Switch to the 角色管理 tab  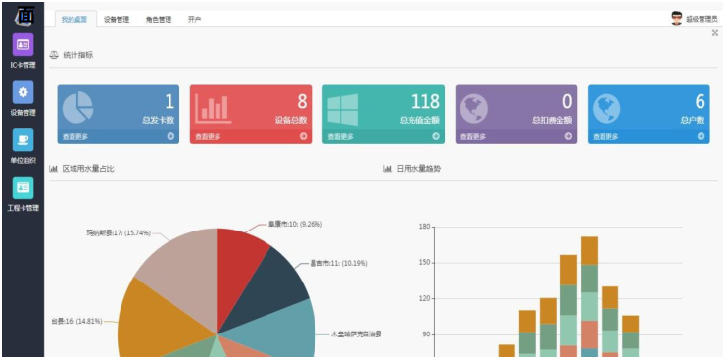(x=159, y=20)
